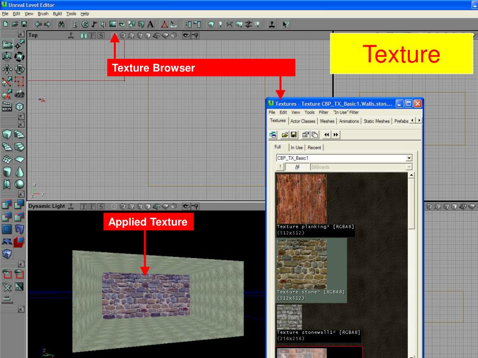Select the stone texture thumbnail

pos(302,264)
